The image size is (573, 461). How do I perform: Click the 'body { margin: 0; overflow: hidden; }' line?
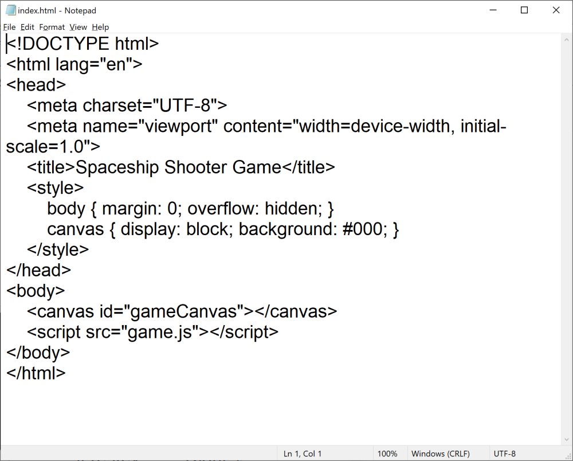coord(190,208)
